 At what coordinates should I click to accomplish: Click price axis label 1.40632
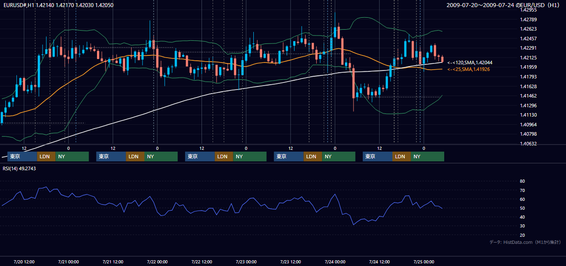(528, 144)
